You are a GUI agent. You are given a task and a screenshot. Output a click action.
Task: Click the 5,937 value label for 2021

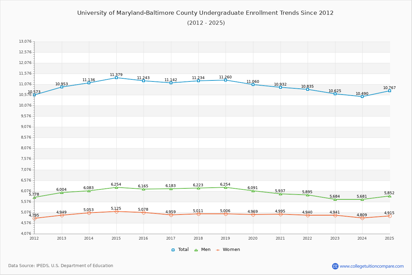(280, 191)
